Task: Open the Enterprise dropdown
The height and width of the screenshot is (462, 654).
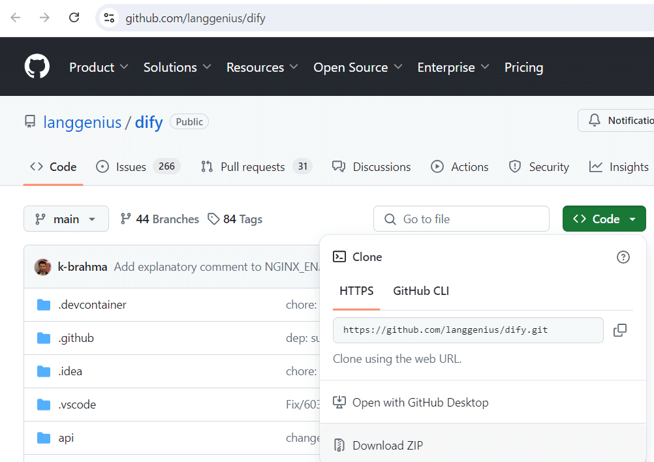Action: [453, 67]
